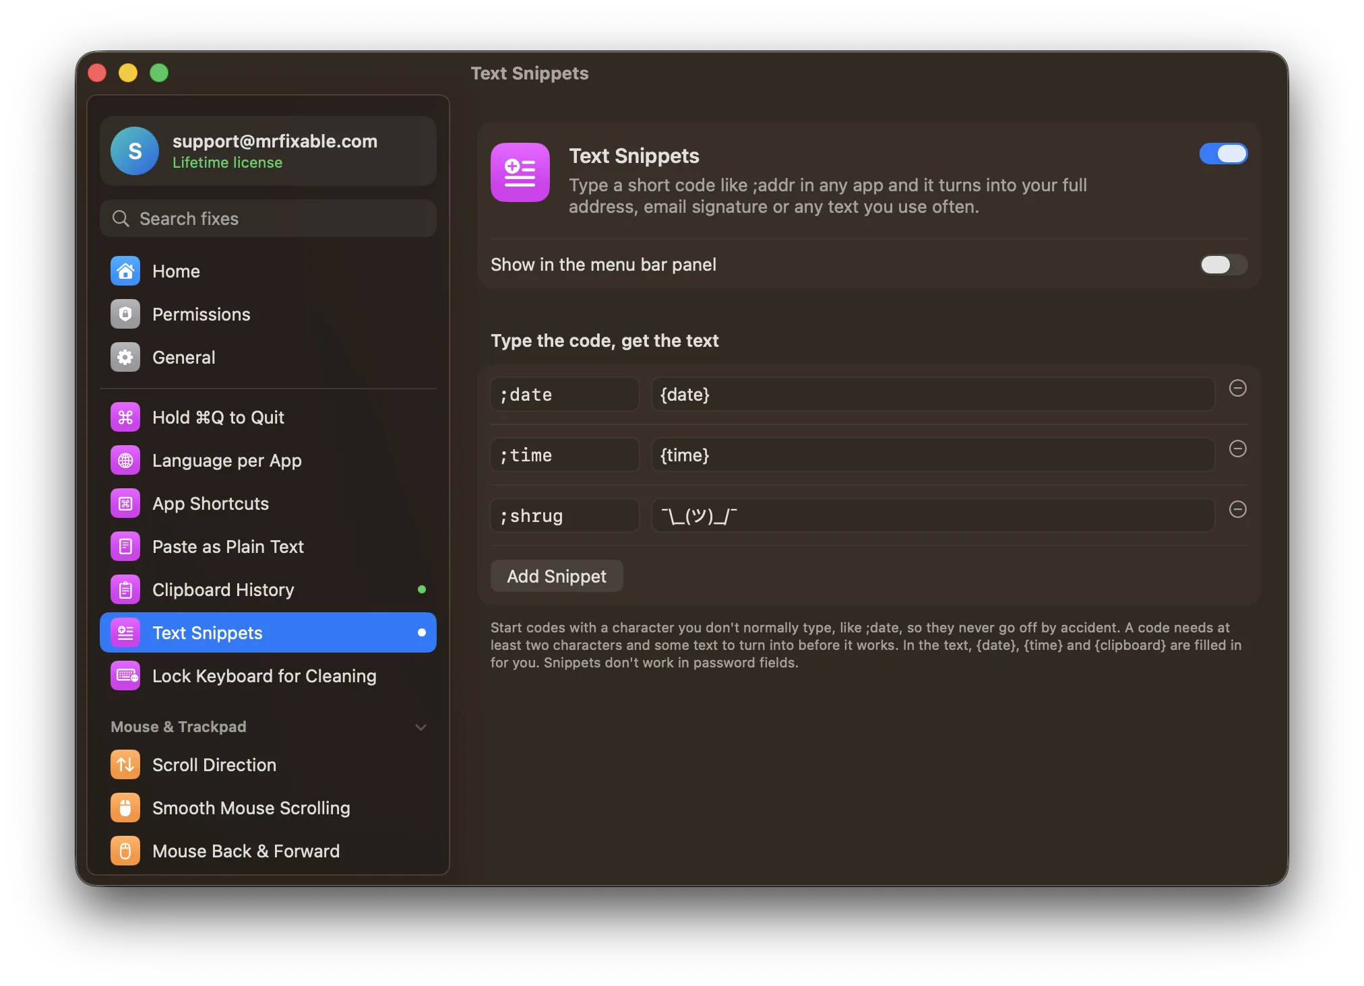Click the {date} replacement text field
Image resolution: width=1364 pixels, height=986 pixels.
933,394
